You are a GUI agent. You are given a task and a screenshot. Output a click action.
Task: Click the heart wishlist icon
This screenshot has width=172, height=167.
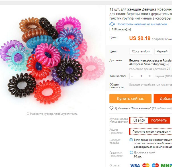click(111, 108)
